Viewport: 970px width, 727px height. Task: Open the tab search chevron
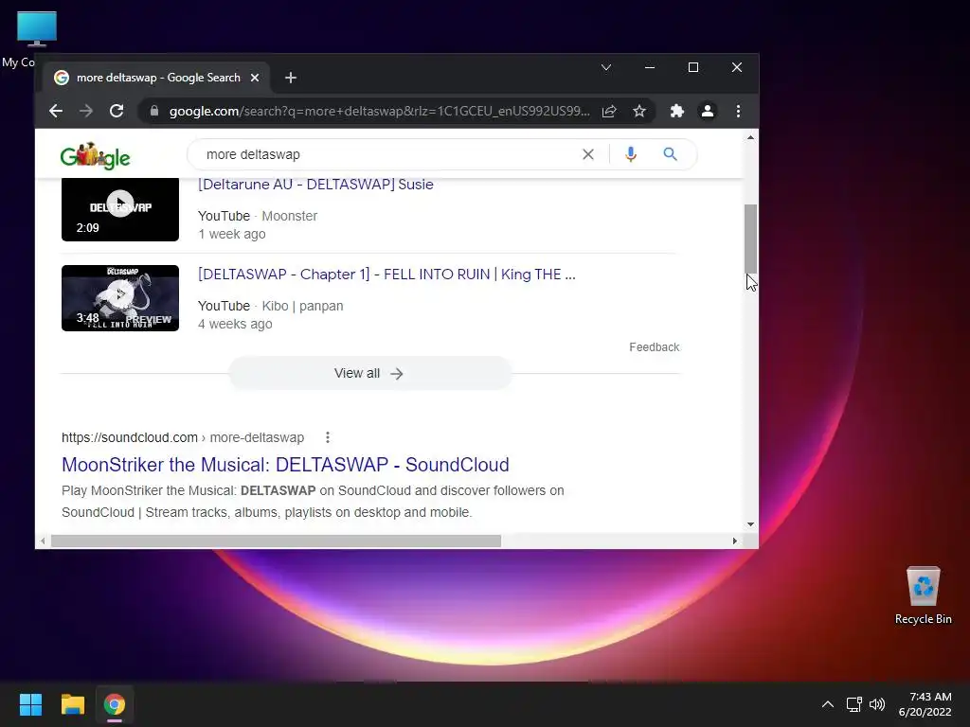click(x=606, y=67)
